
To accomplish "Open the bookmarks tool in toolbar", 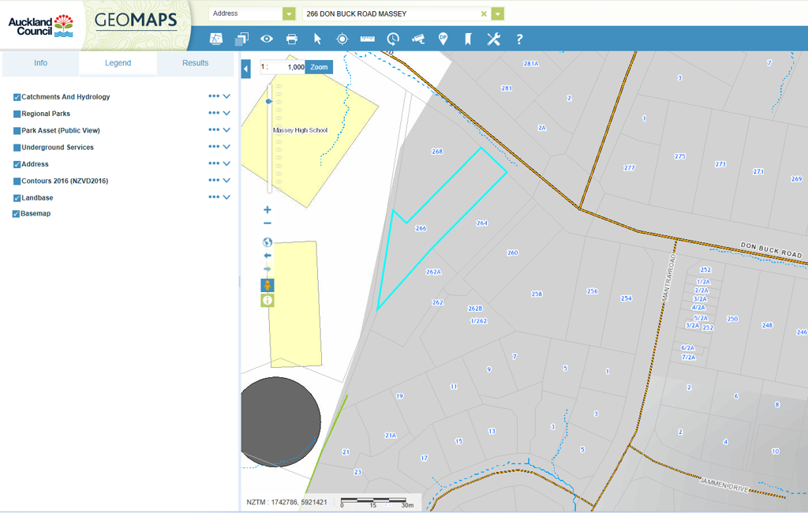I will pyautogui.click(x=468, y=39).
